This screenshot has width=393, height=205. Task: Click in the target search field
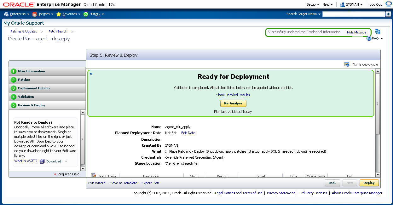(x=354, y=14)
